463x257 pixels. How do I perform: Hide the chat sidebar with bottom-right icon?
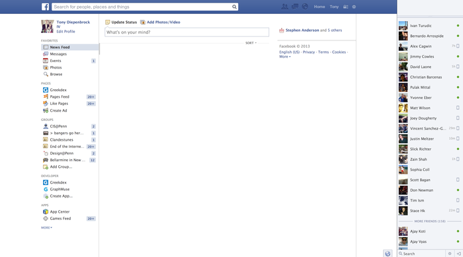pos(458,254)
